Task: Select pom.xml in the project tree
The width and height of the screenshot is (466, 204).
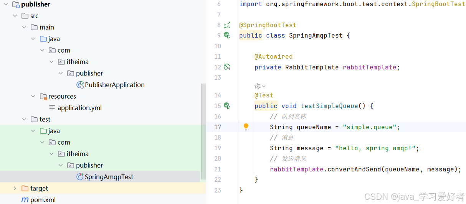Action: (x=43, y=200)
